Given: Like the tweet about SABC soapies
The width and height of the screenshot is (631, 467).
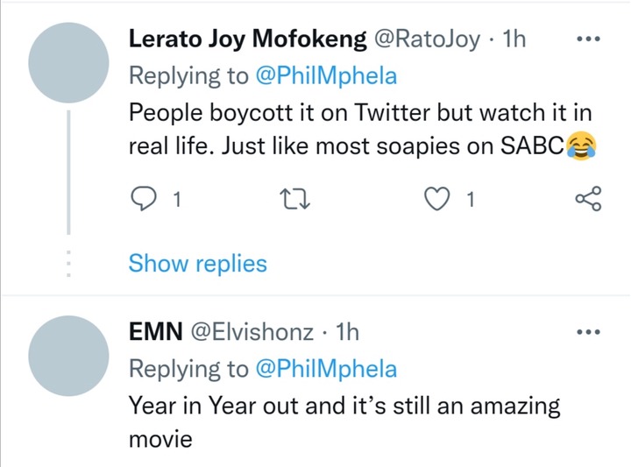Looking at the screenshot, I should click(x=437, y=199).
